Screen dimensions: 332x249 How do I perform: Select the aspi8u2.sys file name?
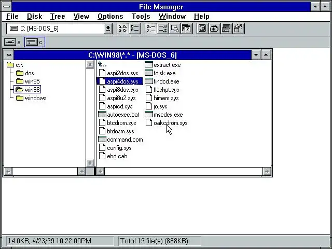121,98
